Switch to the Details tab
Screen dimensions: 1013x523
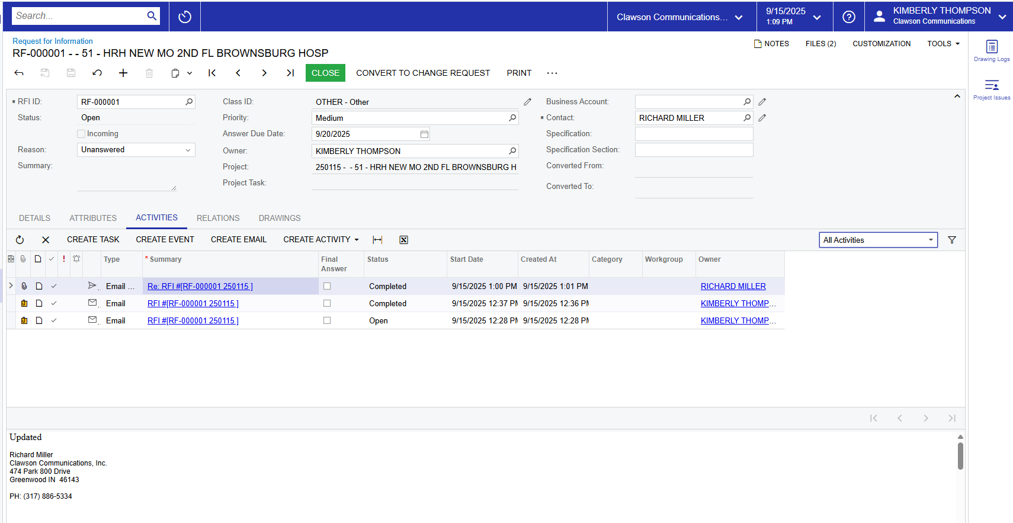pyautogui.click(x=34, y=218)
